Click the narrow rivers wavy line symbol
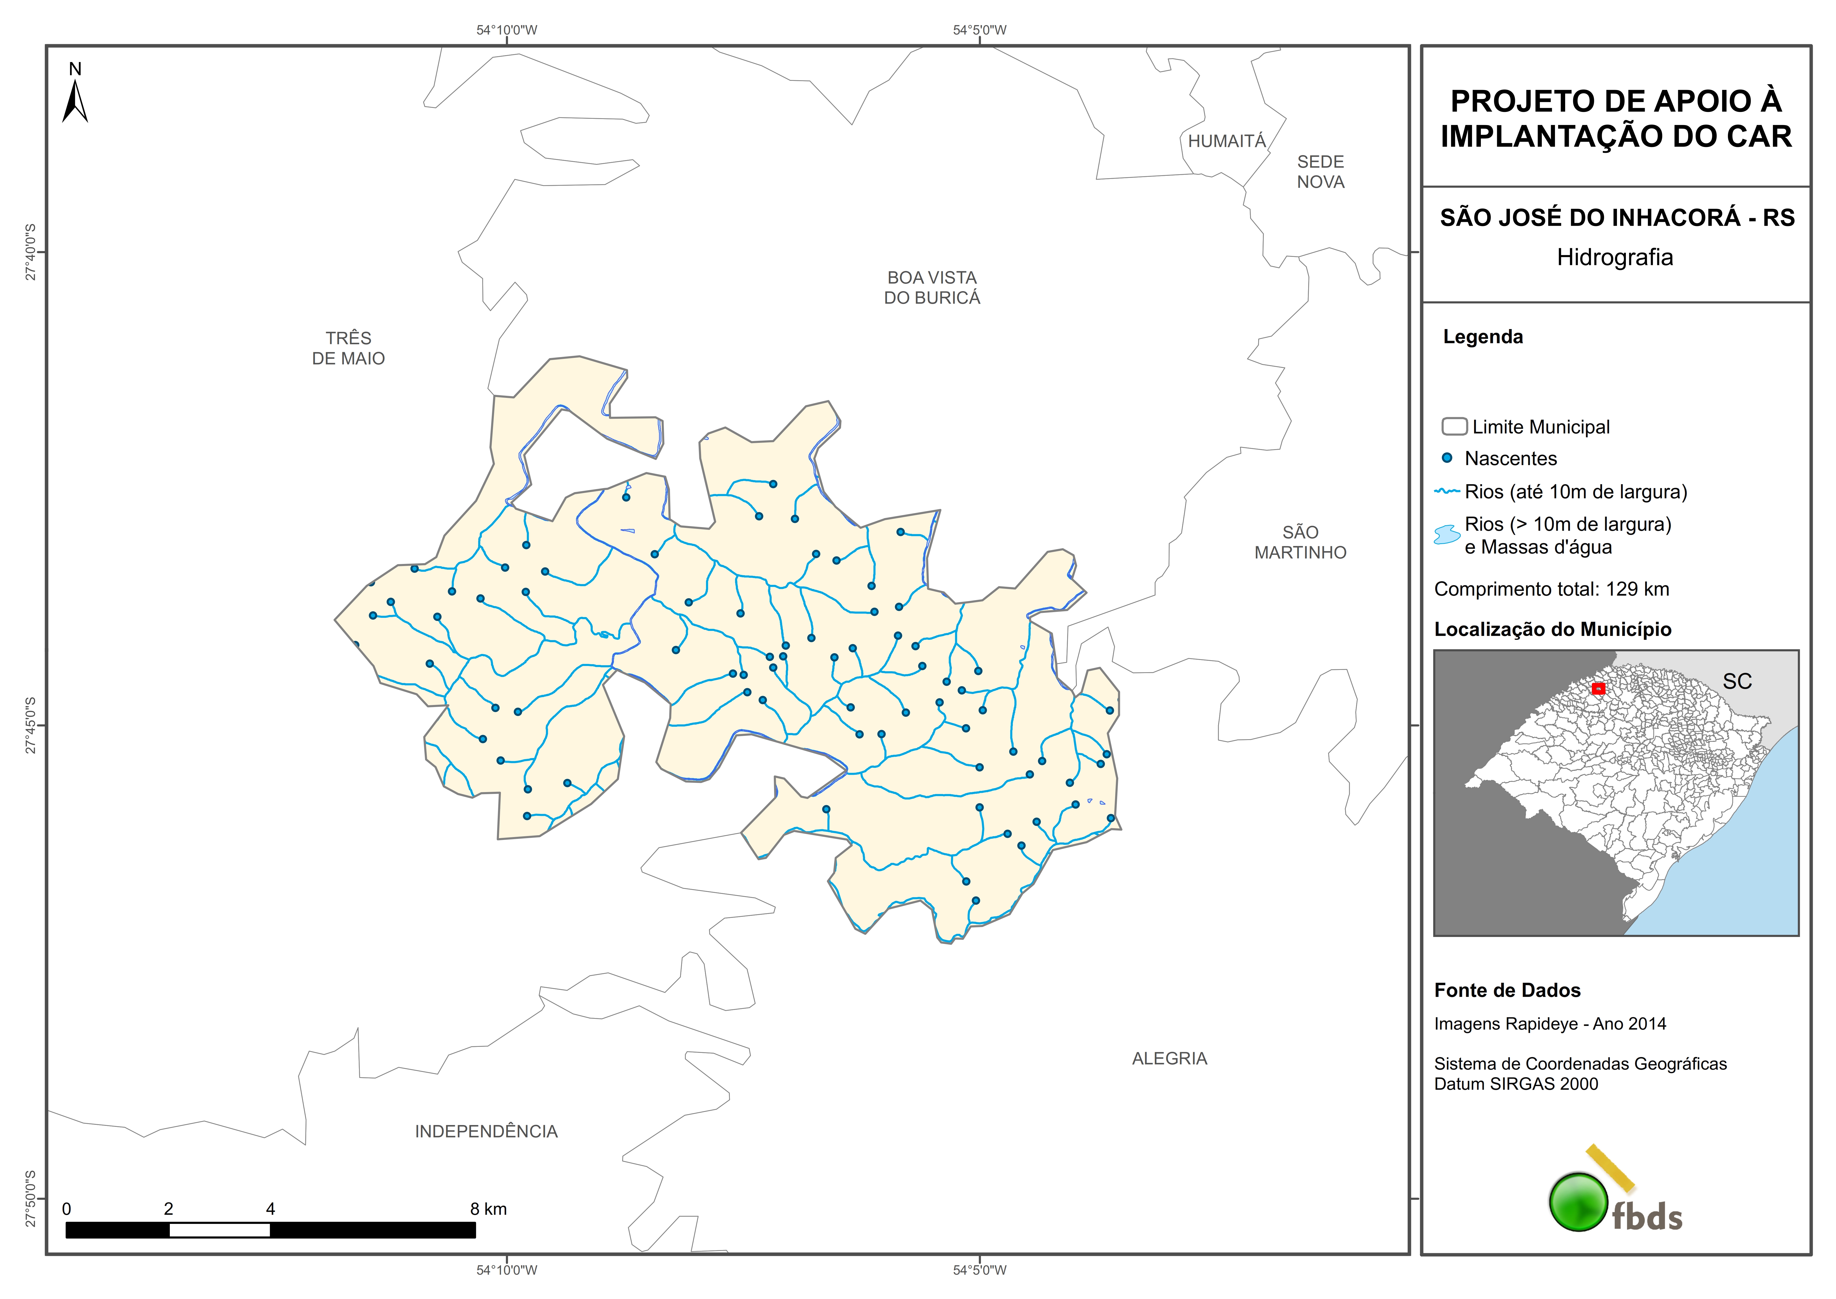Viewport: 1836px width, 1299px height. pyautogui.click(x=1447, y=491)
